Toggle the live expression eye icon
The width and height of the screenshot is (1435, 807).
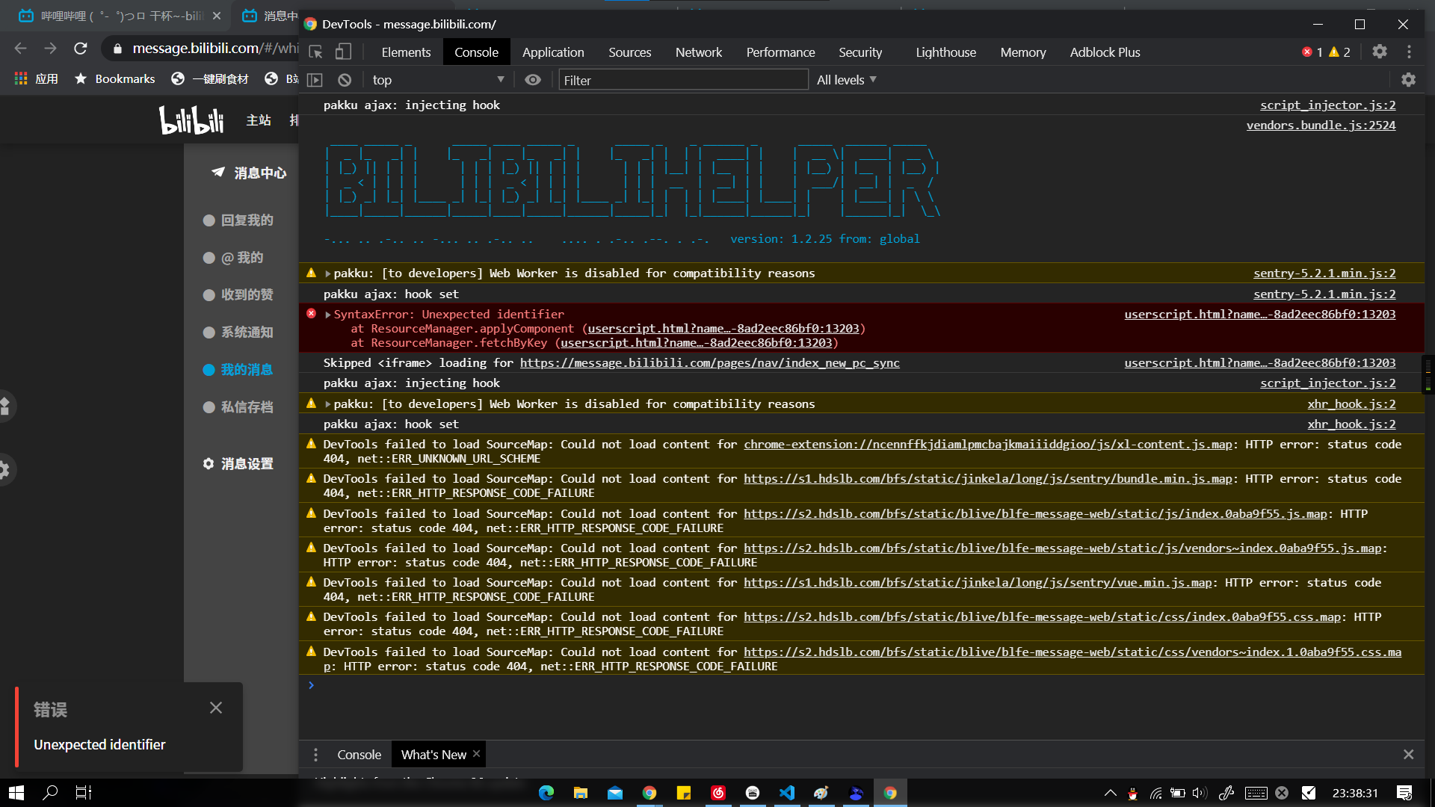coord(532,80)
